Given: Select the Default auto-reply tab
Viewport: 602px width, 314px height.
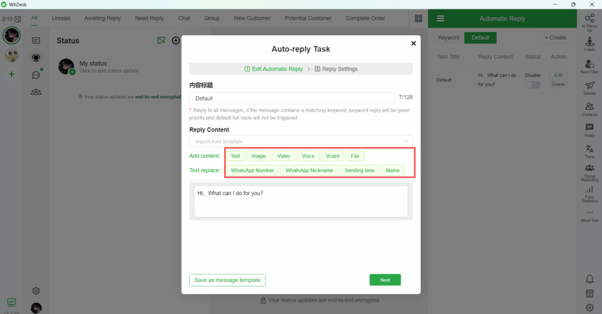Looking at the screenshot, I should [480, 38].
